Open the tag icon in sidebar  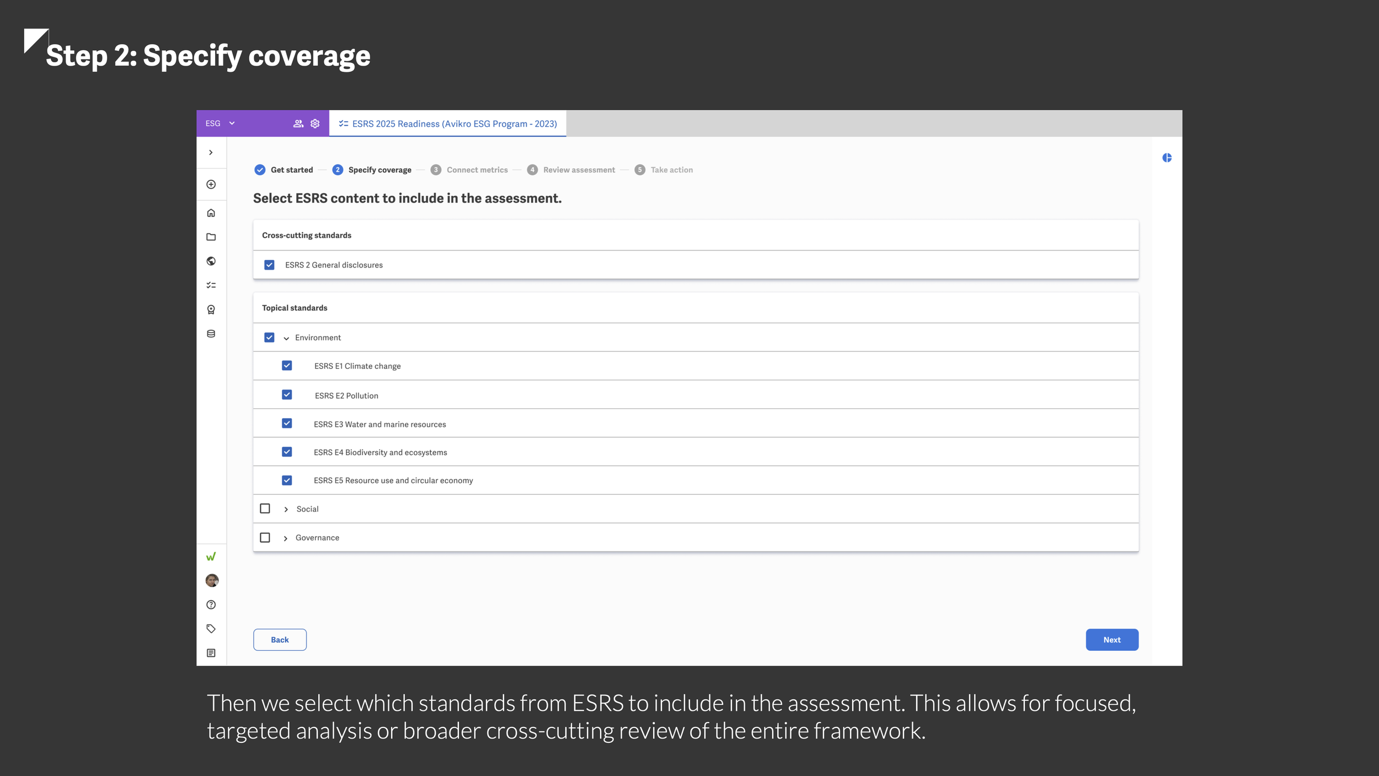[211, 629]
